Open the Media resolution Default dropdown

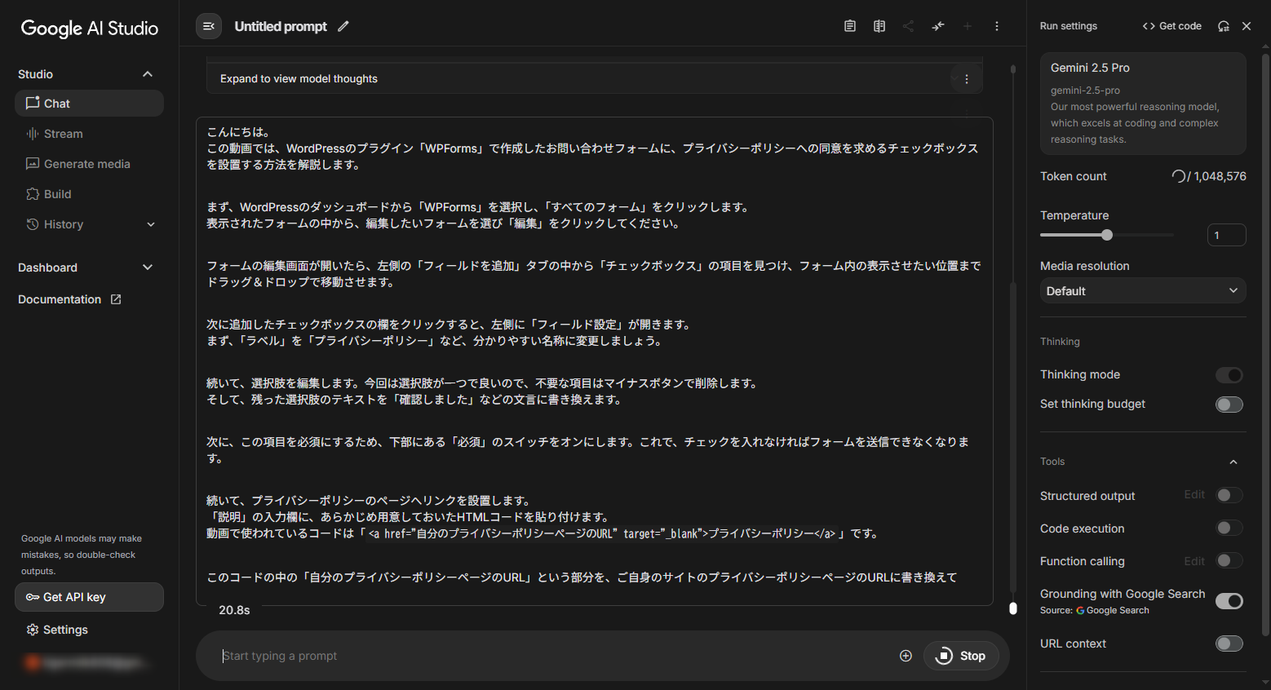click(1143, 291)
